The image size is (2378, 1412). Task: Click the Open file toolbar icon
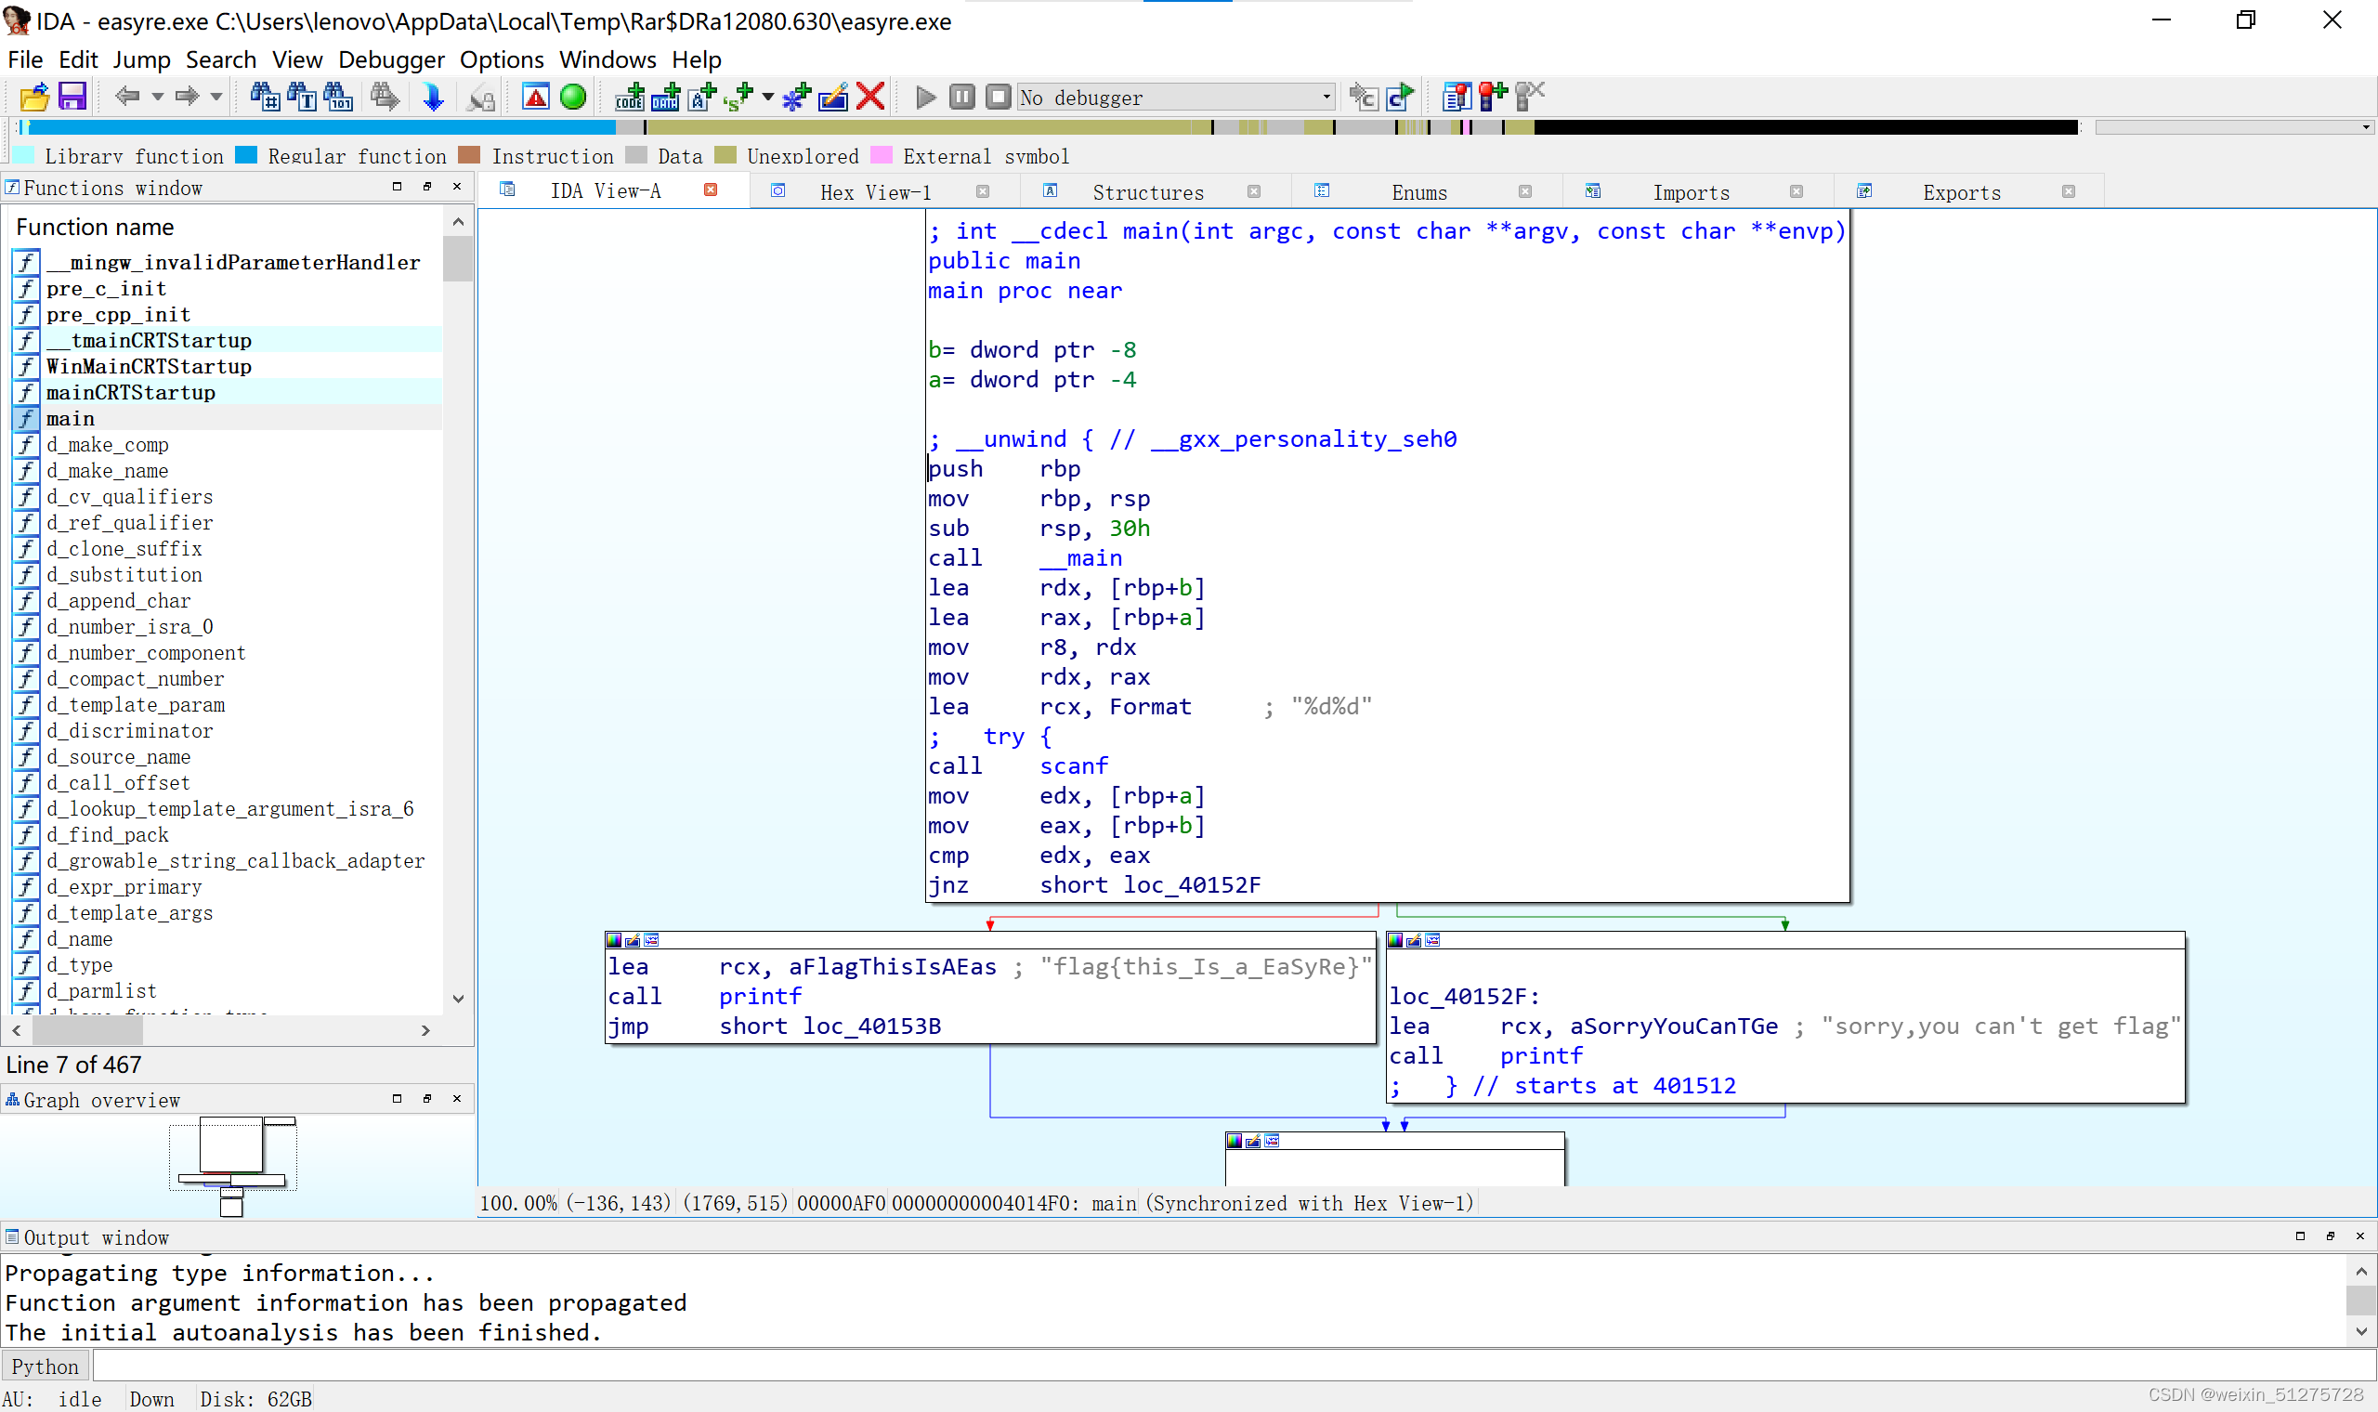[34, 97]
